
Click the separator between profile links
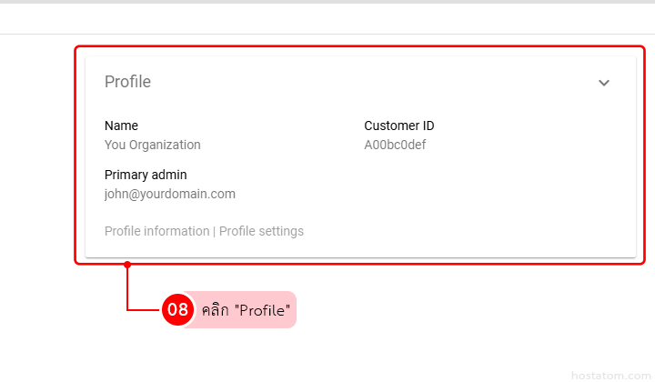[x=215, y=231]
